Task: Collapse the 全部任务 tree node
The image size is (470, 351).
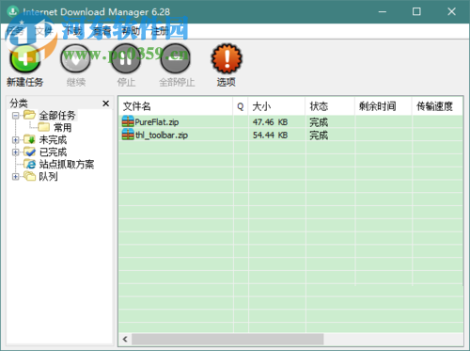Action: point(15,116)
